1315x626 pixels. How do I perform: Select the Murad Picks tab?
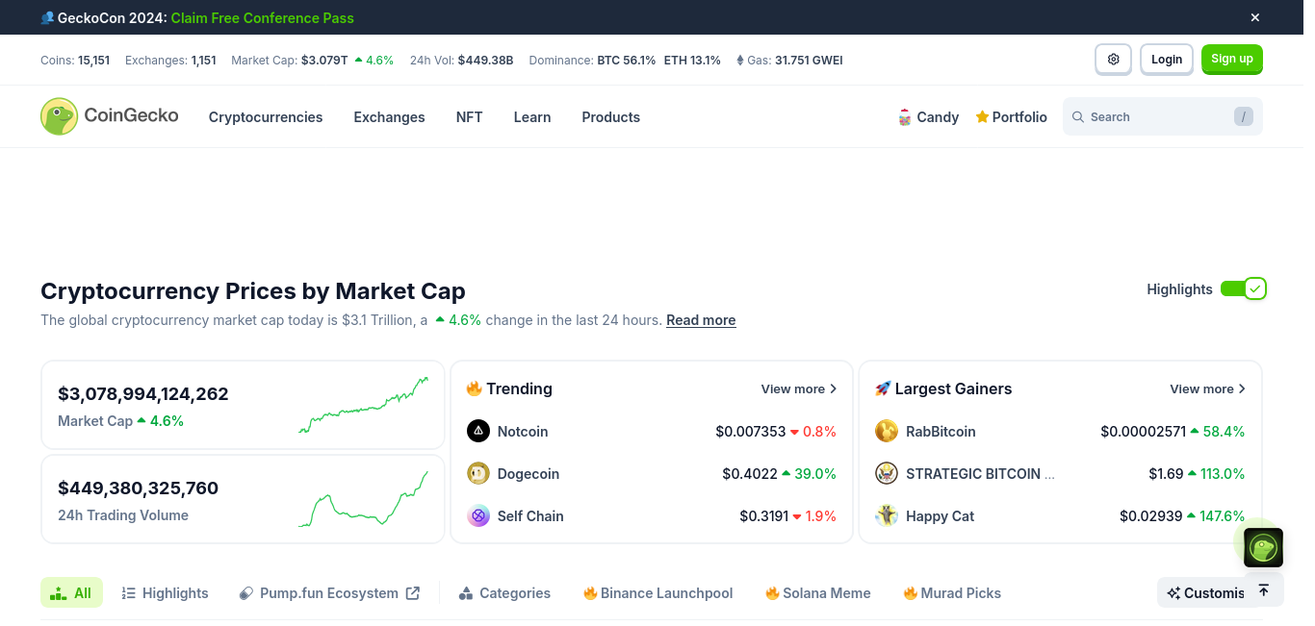(951, 593)
